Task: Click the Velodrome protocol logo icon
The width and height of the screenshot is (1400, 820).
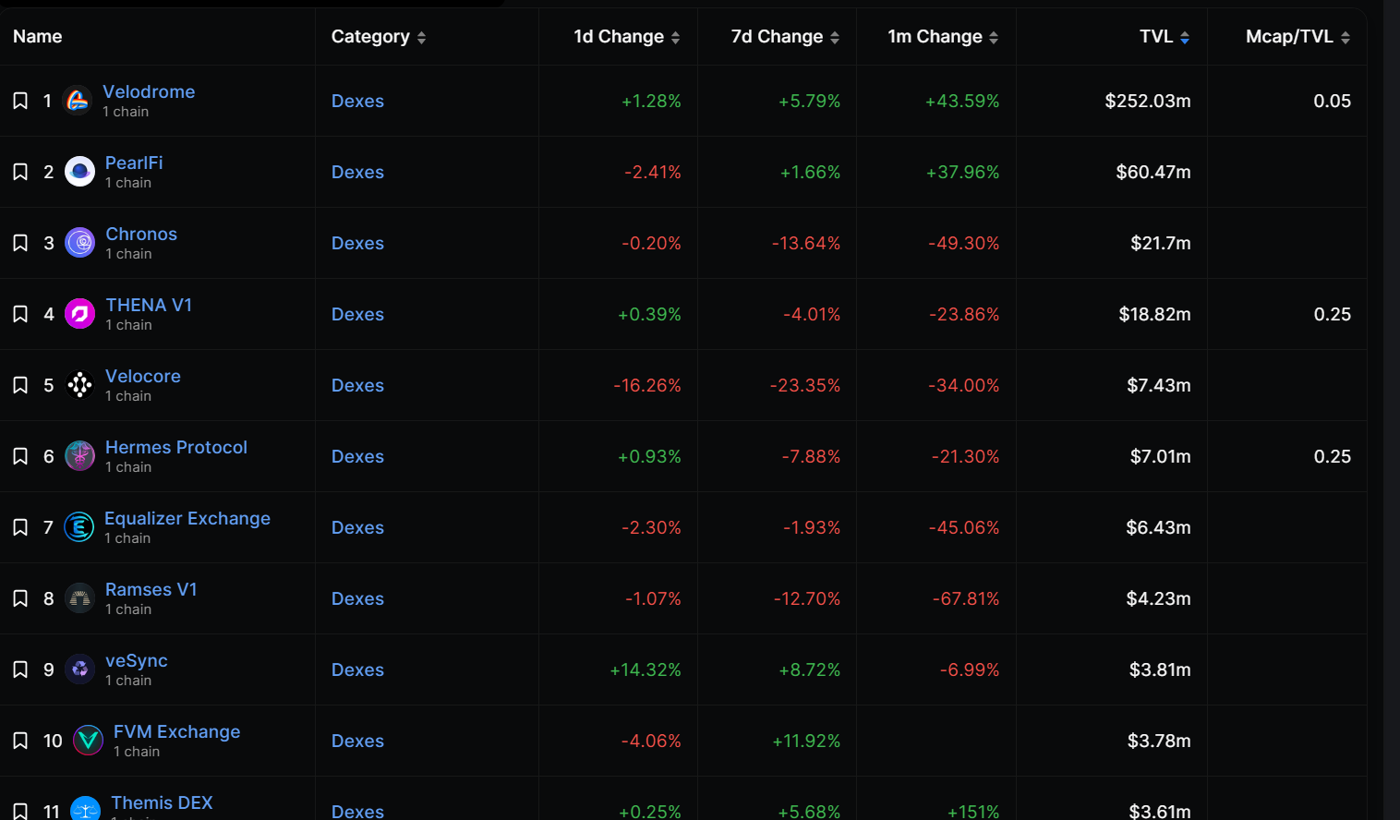Action: tap(78, 101)
